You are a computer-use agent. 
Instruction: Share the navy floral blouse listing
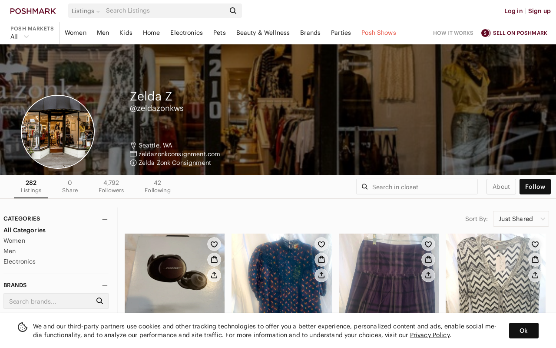click(321, 275)
